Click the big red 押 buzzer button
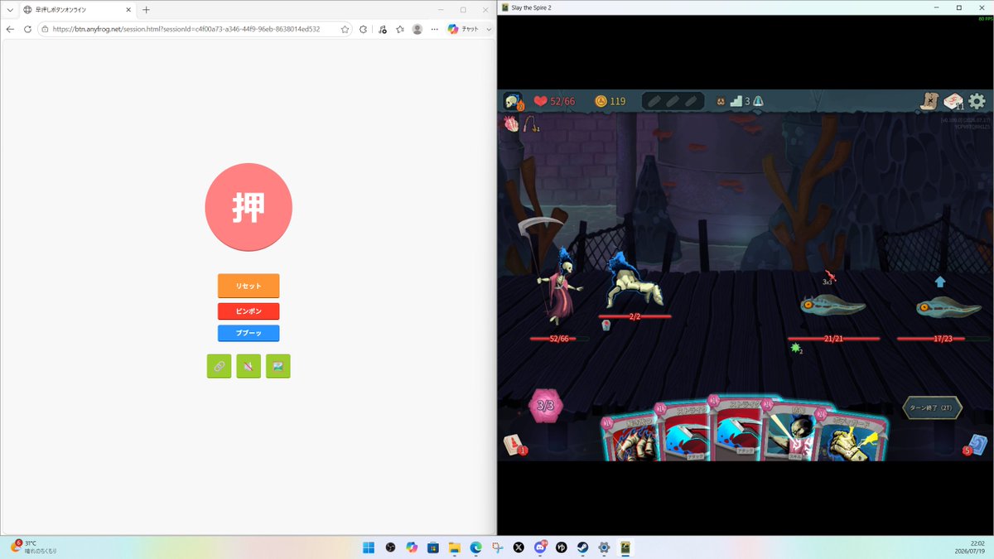Screen dimensions: 994x559 point(248,207)
